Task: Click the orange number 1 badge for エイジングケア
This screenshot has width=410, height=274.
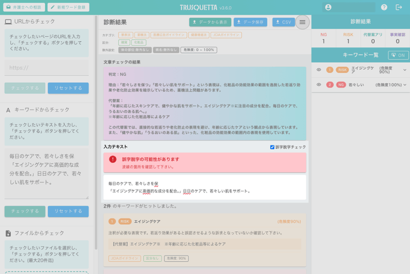Action: pyautogui.click(x=329, y=70)
